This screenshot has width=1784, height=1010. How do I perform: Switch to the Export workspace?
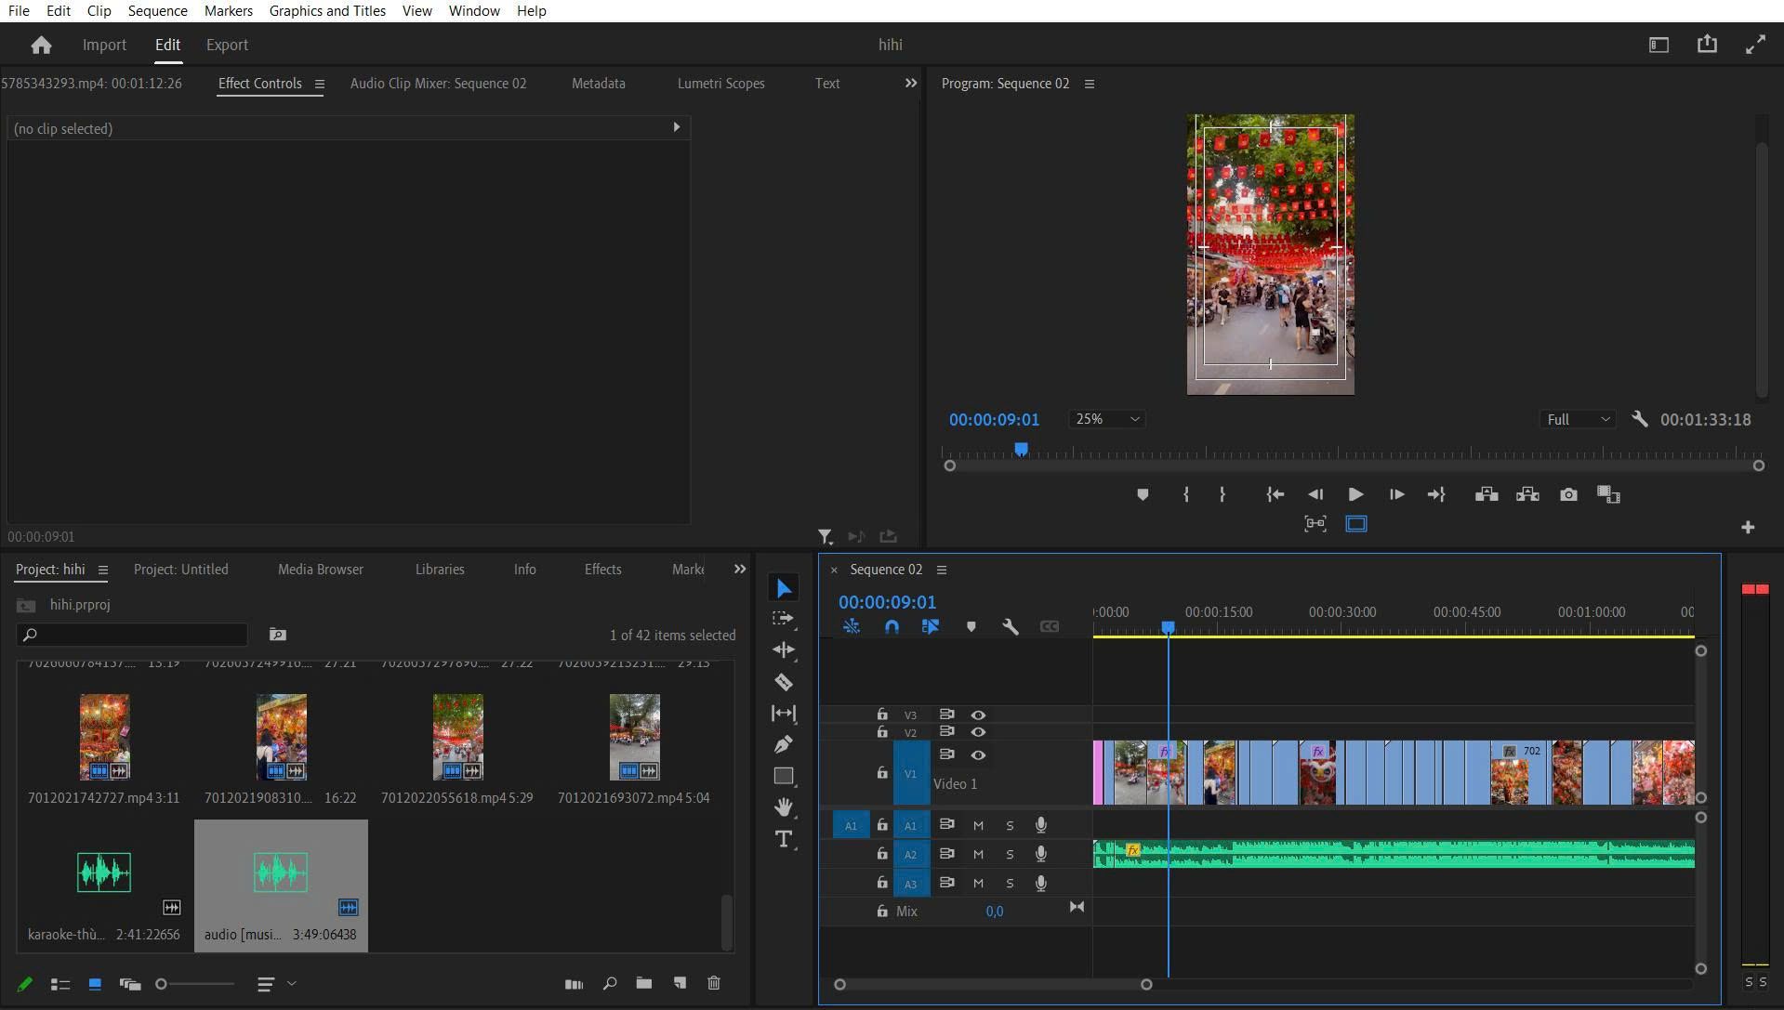click(x=227, y=45)
